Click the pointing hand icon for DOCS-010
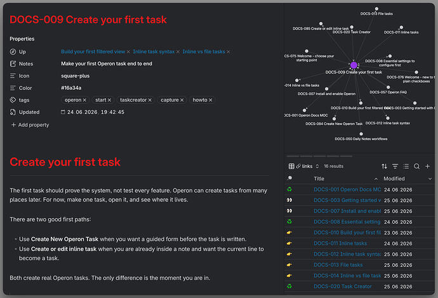Viewport: 438px width, 298px height. tap(289, 233)
